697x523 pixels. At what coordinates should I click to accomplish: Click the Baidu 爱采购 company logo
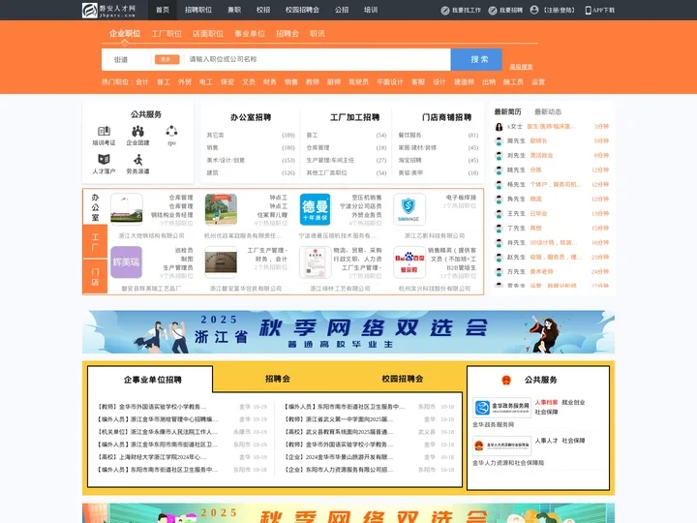coord(409,261)
